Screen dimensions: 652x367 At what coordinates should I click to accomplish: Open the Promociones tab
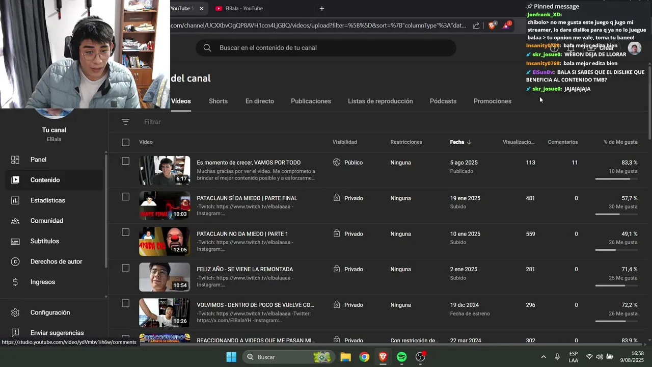493,101
